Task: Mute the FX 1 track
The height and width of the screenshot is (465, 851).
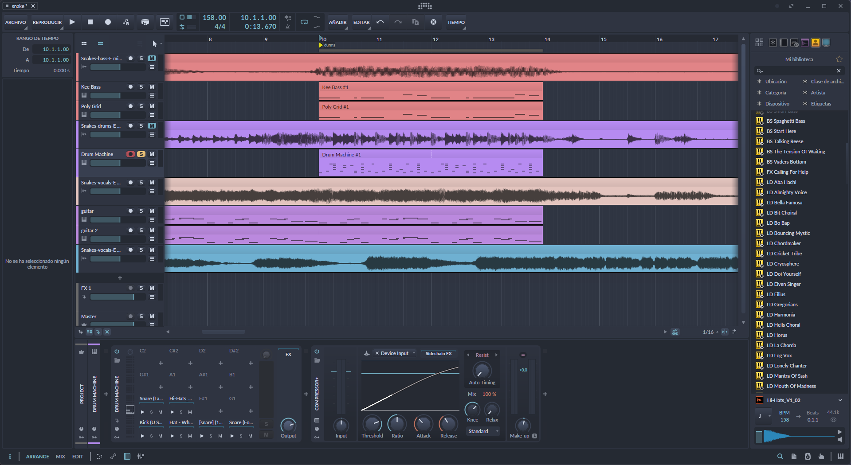Action: [152, 288]
